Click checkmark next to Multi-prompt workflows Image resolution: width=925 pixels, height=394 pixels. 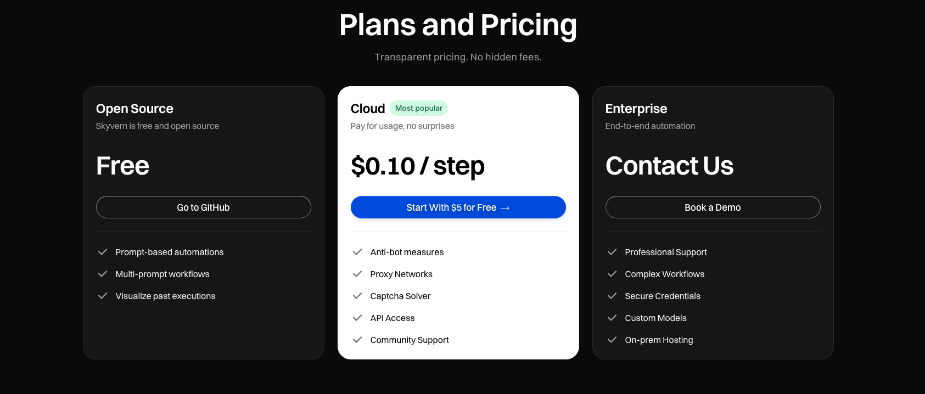click(x=103, y=274)
